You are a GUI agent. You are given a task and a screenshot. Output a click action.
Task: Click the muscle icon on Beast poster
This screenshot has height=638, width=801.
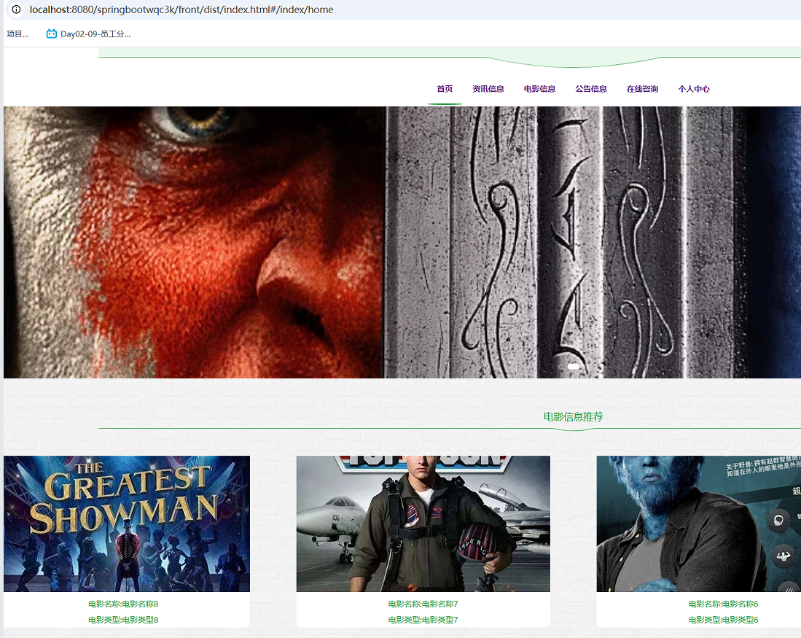(783, 556)
